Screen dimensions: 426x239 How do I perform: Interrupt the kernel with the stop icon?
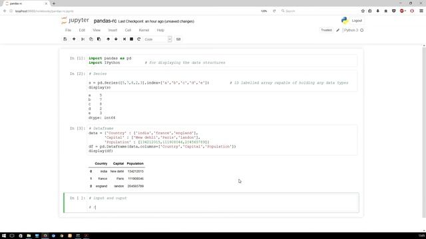tap(132, 39)
